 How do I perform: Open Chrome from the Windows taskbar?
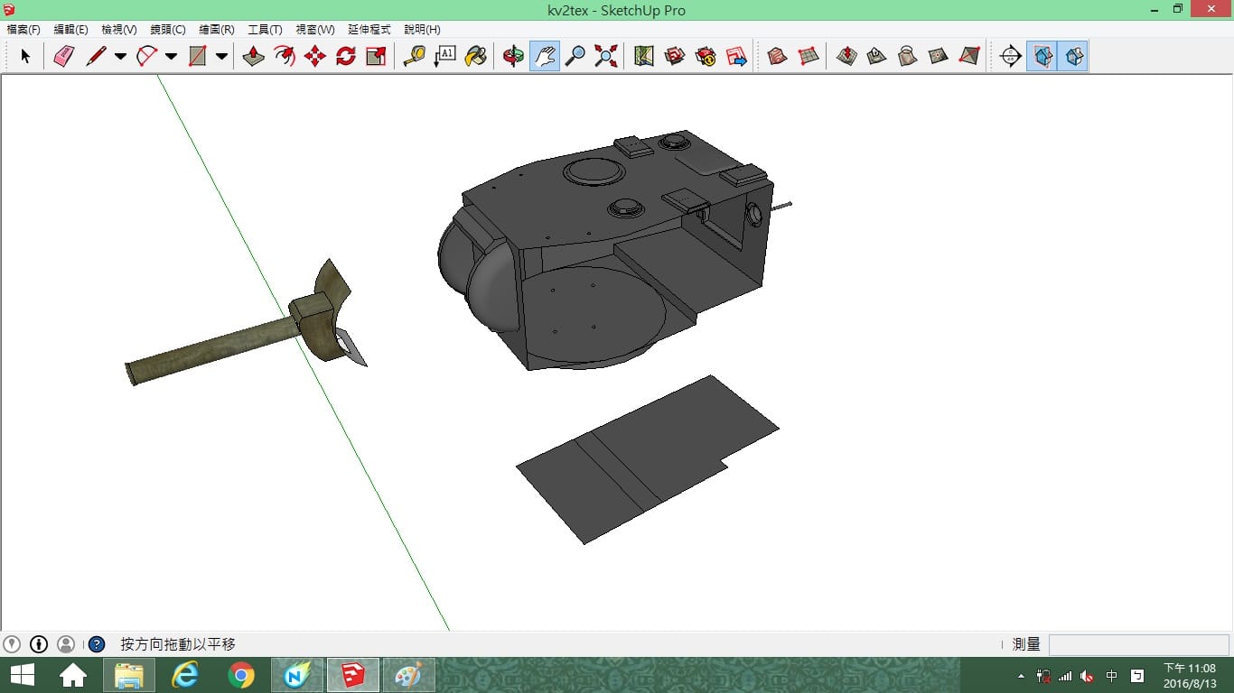241,675
